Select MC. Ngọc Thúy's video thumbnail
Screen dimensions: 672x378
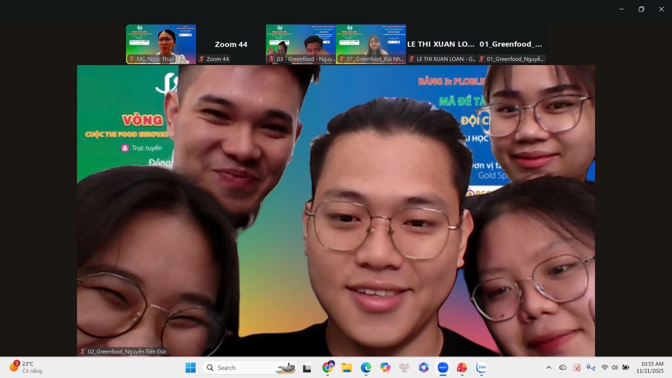click(x=161, y=44)
